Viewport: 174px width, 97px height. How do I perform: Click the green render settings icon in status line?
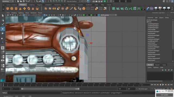click(x=105, y=1)
